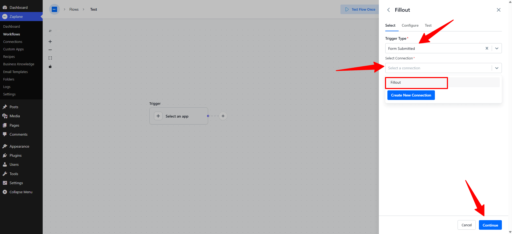Open the Folders submenu item

pyautogui.click(x=9, y=79)
